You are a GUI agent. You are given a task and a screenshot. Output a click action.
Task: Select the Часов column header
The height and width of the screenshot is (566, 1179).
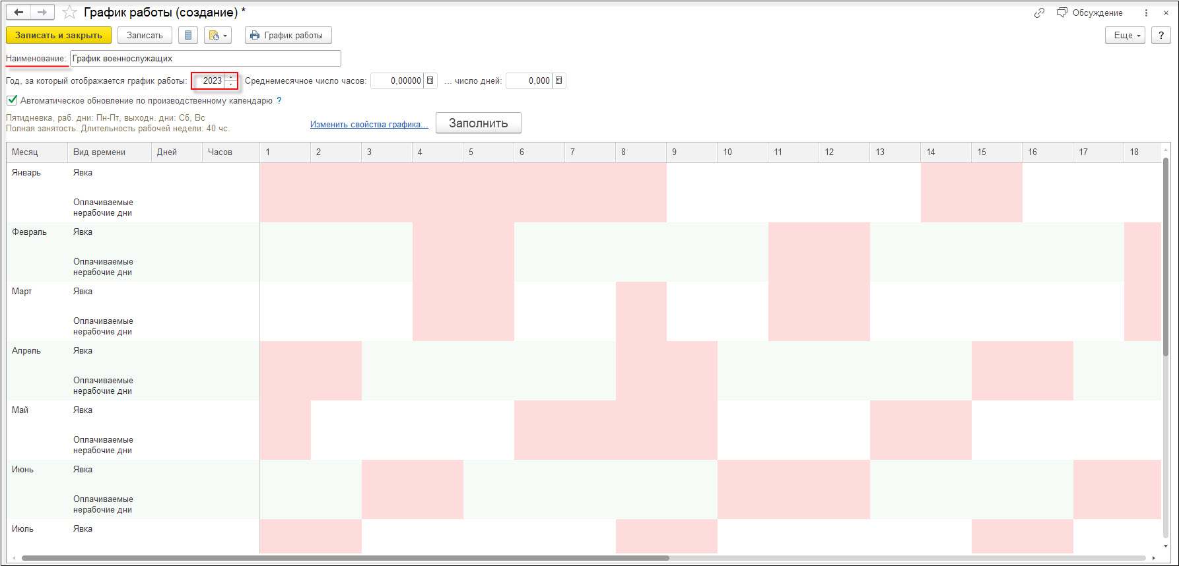tap(231, 152)
